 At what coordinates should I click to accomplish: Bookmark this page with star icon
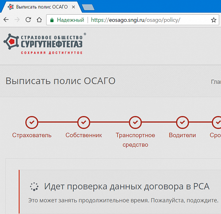coord(213,20)
